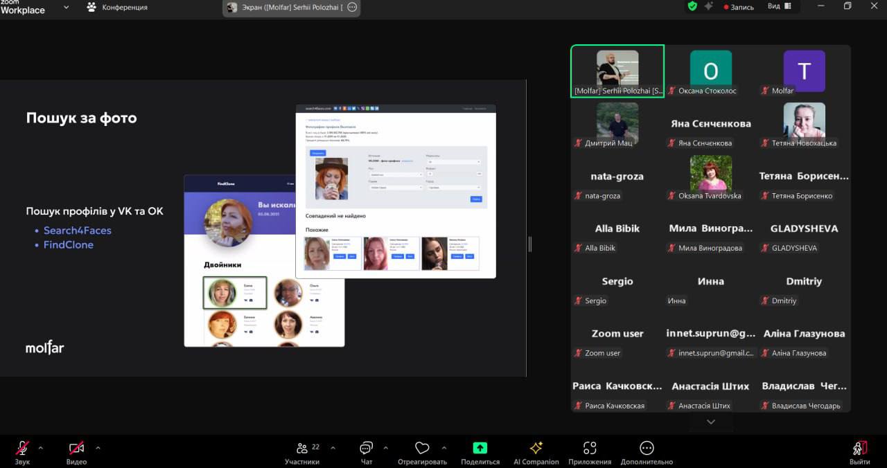Select the nata-groza participant tile

point(617,177)
